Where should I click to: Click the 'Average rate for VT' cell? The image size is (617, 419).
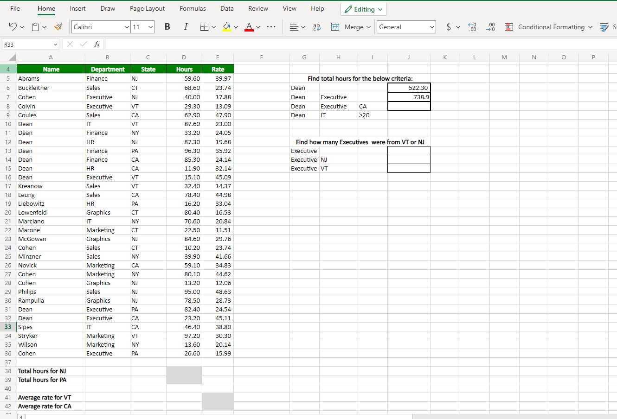(51, 397)
